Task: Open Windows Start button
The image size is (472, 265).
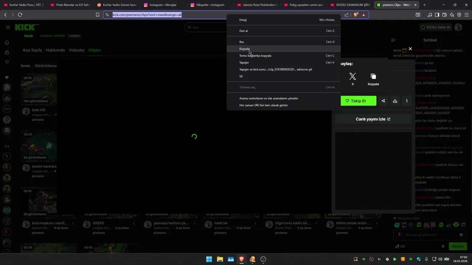Action: tap(209, 259)
